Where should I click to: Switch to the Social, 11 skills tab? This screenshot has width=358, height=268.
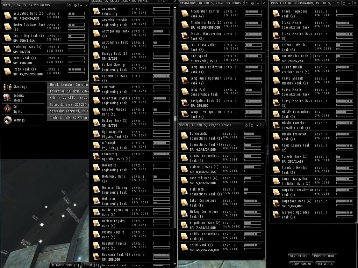[x=68, y=104]
